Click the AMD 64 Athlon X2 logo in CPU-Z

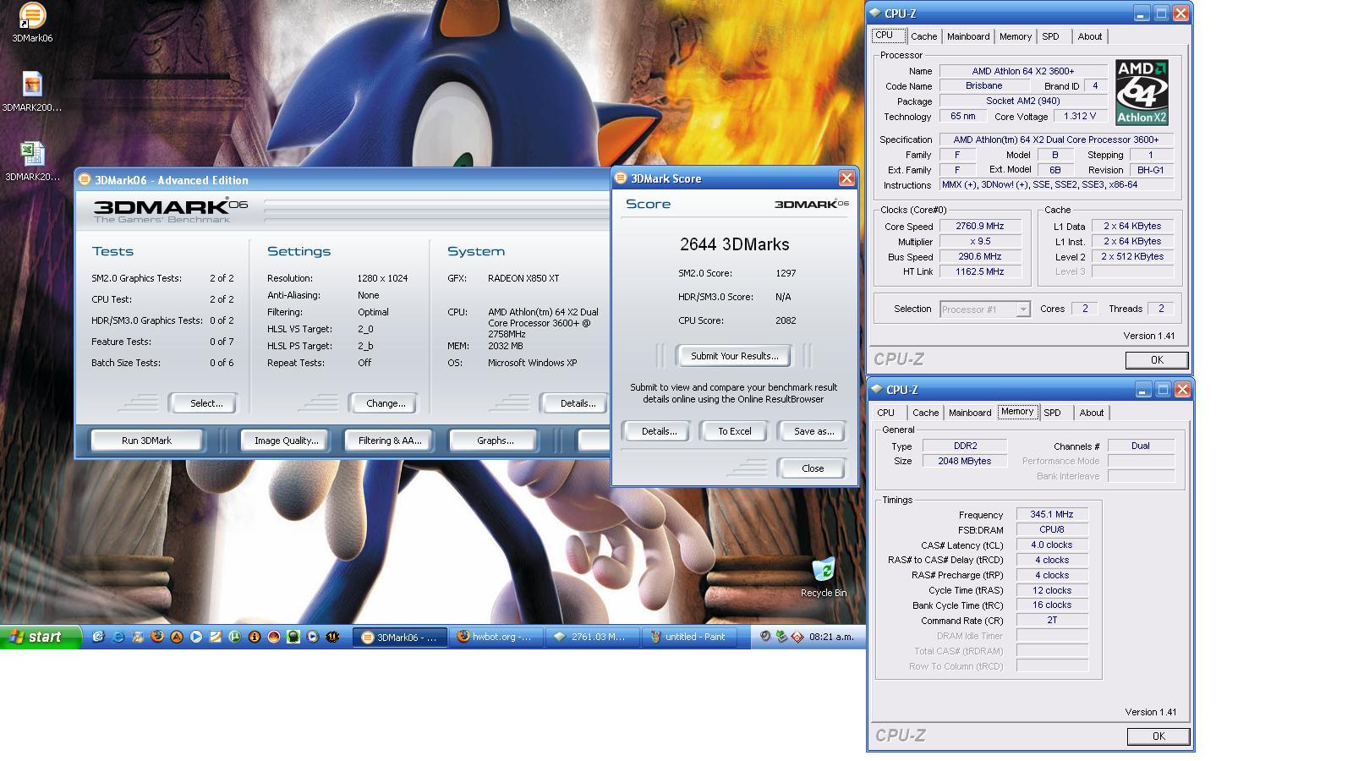tap(1142, 92)
